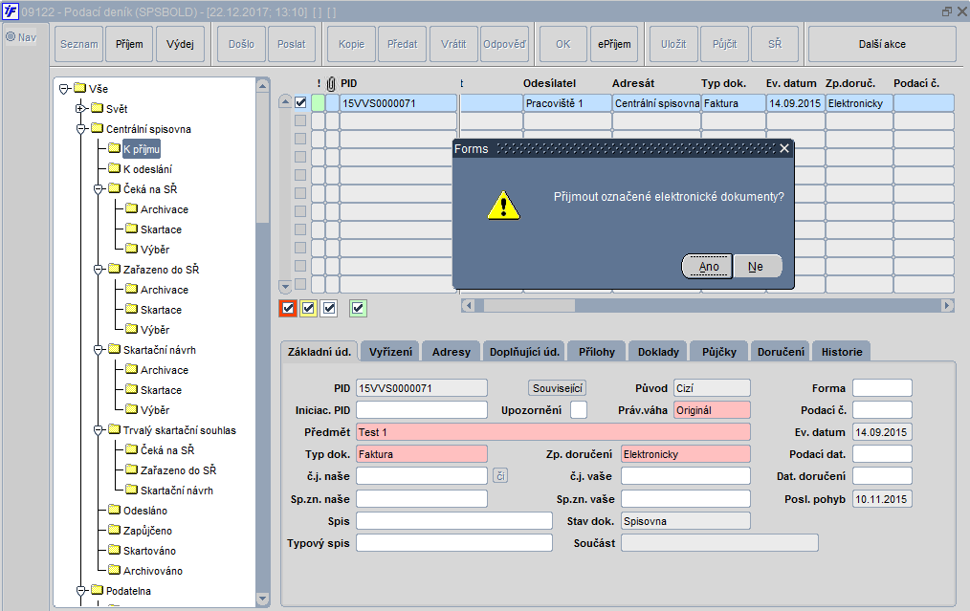Open the Doklady tab
The image size is (970, 611).
[658, 351]
